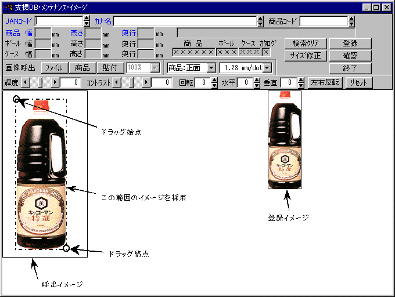The width and height of the screenshot is (395, 297).
Task: Click the ファイル image load button
Action: [x=55, y=68]
